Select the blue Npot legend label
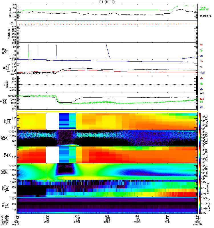The width and height of the screenshot is (214, 228). click(x=203, y=73)
